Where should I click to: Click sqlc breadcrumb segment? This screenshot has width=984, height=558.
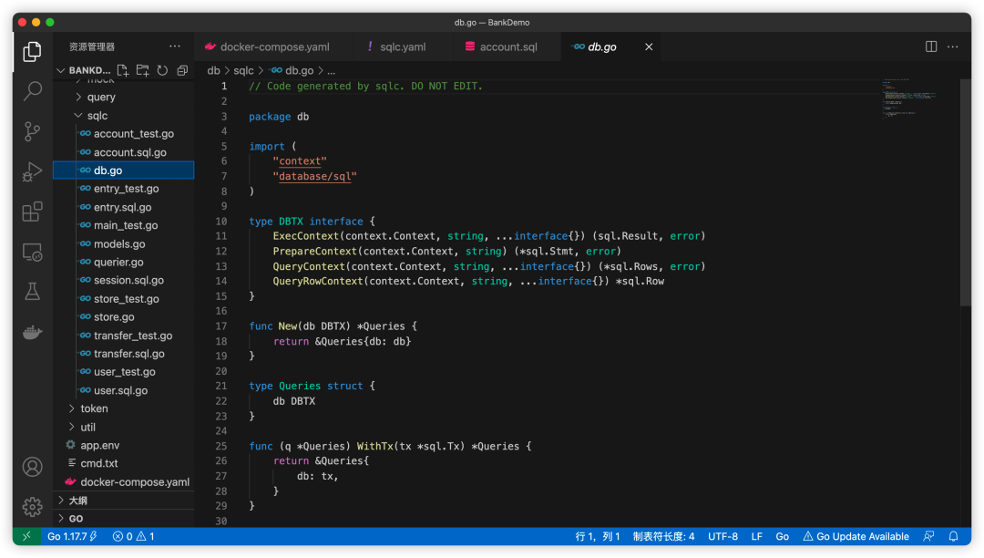(243, 70)
